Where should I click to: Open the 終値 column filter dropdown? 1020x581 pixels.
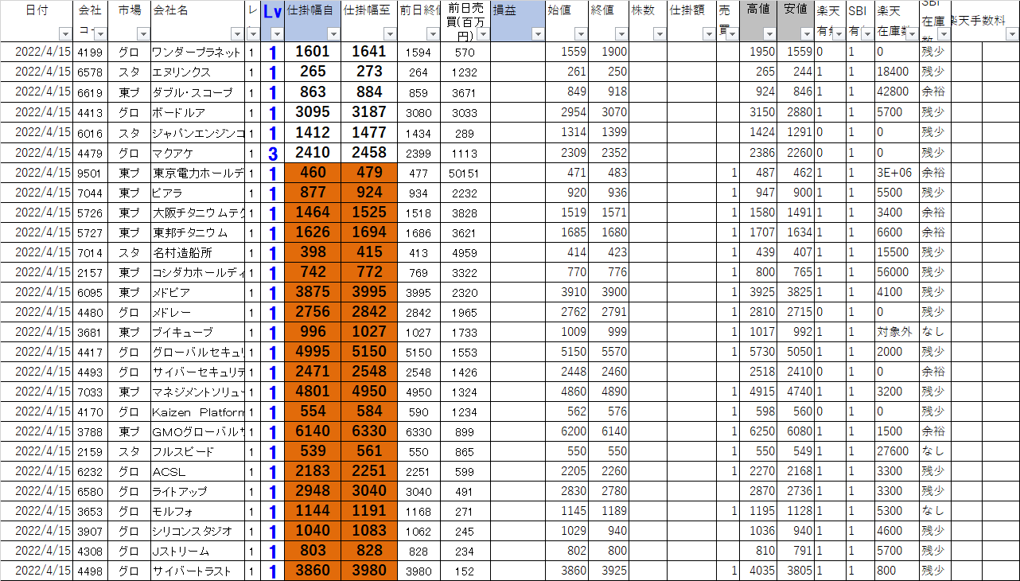tap(621, 34)
